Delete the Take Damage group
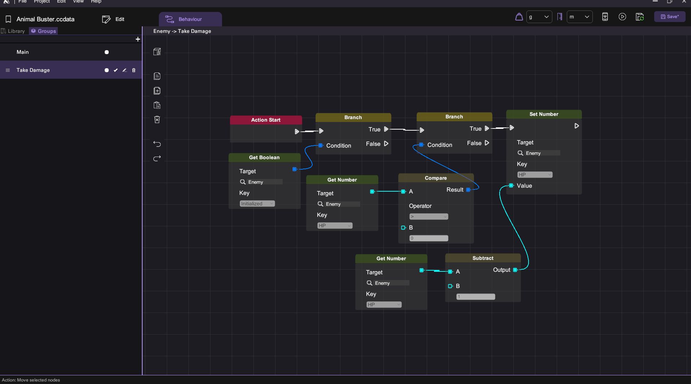 (x=134, y=70)
